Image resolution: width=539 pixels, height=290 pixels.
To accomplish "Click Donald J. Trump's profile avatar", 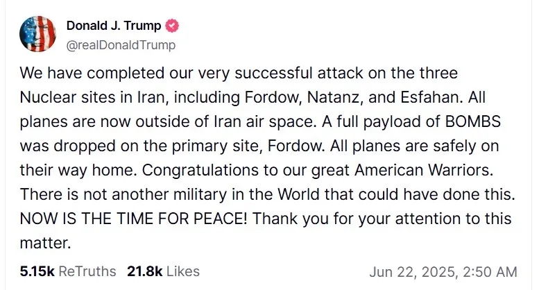I will point(37,34).
